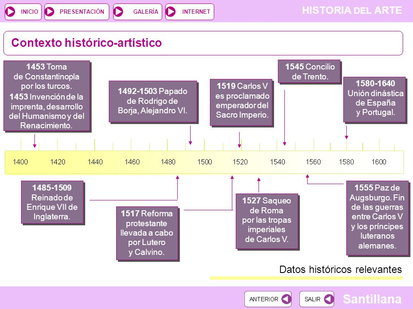This screenshot has width=413, height=309.
Task: Click year 1540 on the timeline
Action: [x=277, y=162]
